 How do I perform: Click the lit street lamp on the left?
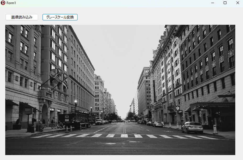(x=76, y=102)
